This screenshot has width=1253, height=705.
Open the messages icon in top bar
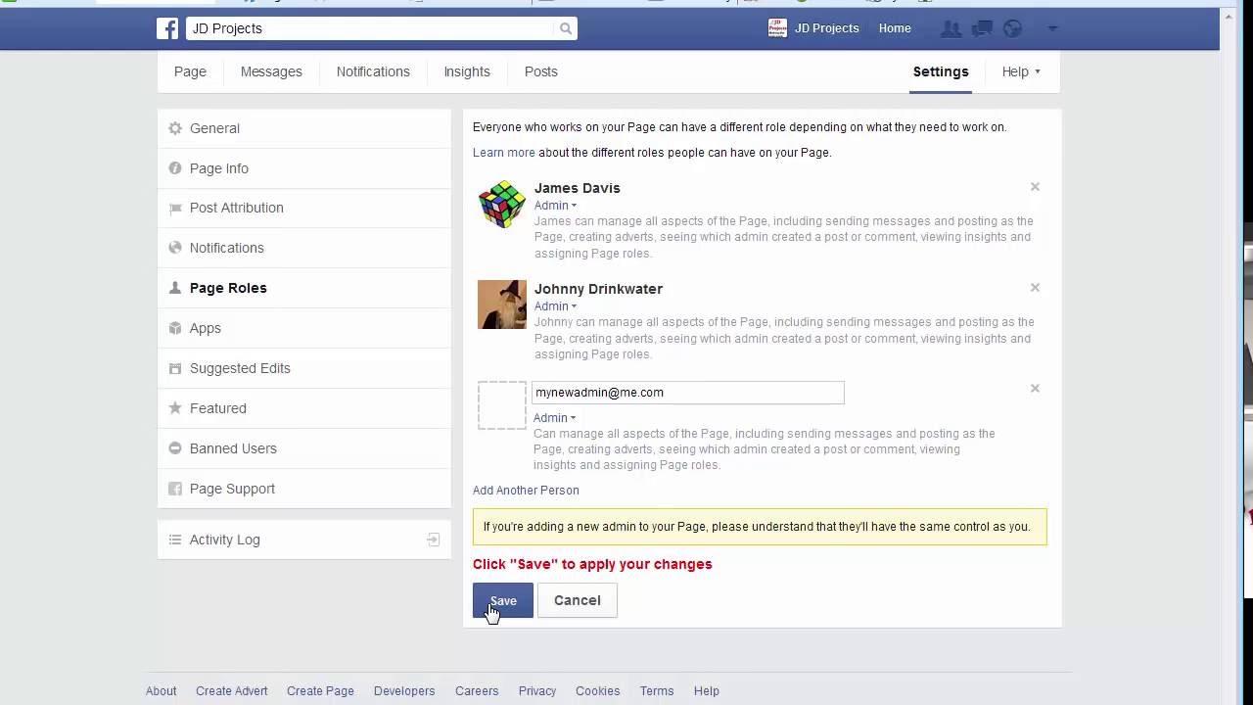(982, 28)
